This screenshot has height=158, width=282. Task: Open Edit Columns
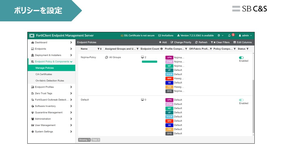[x=243, y=42]
